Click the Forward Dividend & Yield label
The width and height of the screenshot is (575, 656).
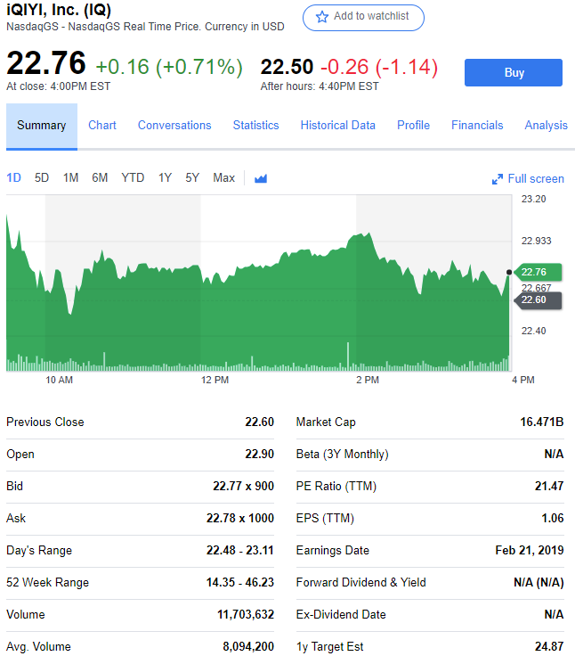point(361,582)
